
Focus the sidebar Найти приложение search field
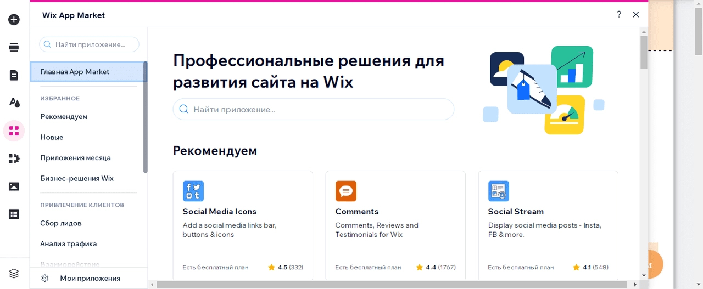pos(89,44)
